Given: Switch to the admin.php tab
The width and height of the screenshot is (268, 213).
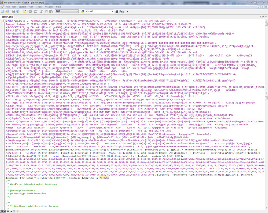Looking at the screenshot, I should tap(8, 17).
